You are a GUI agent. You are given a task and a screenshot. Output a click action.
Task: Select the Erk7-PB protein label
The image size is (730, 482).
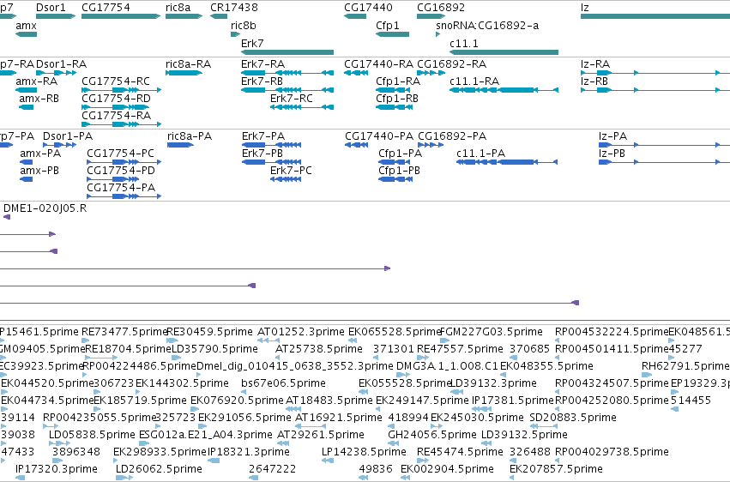(x=262, y=154)
